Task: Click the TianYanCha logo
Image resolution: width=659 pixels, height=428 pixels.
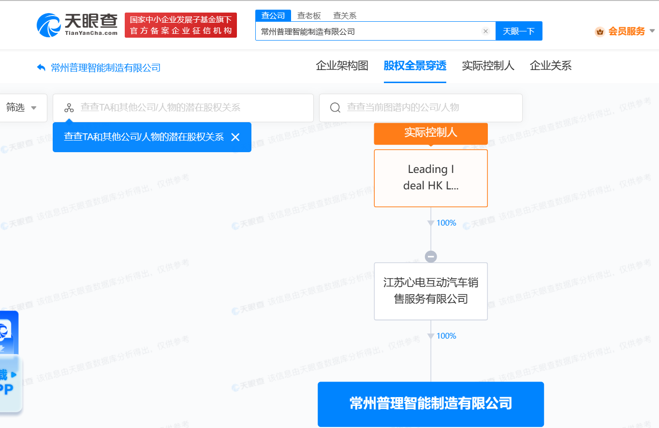Action: 77,25
